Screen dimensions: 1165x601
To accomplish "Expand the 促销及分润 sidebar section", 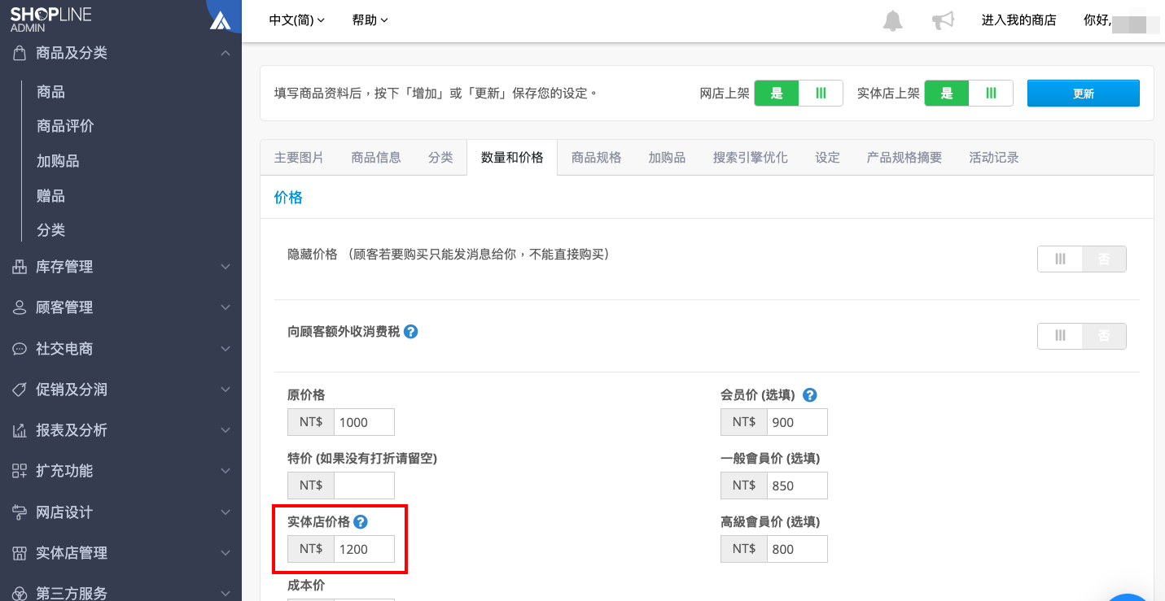I will tap(226, 390).
